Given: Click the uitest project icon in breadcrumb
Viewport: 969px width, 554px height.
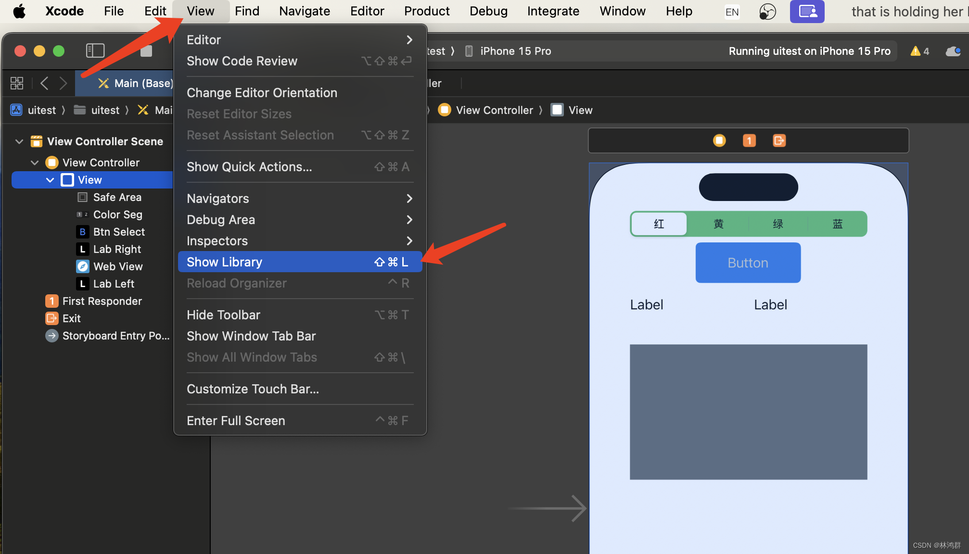Looking at the screenshot, I should (x=16, y=110).
